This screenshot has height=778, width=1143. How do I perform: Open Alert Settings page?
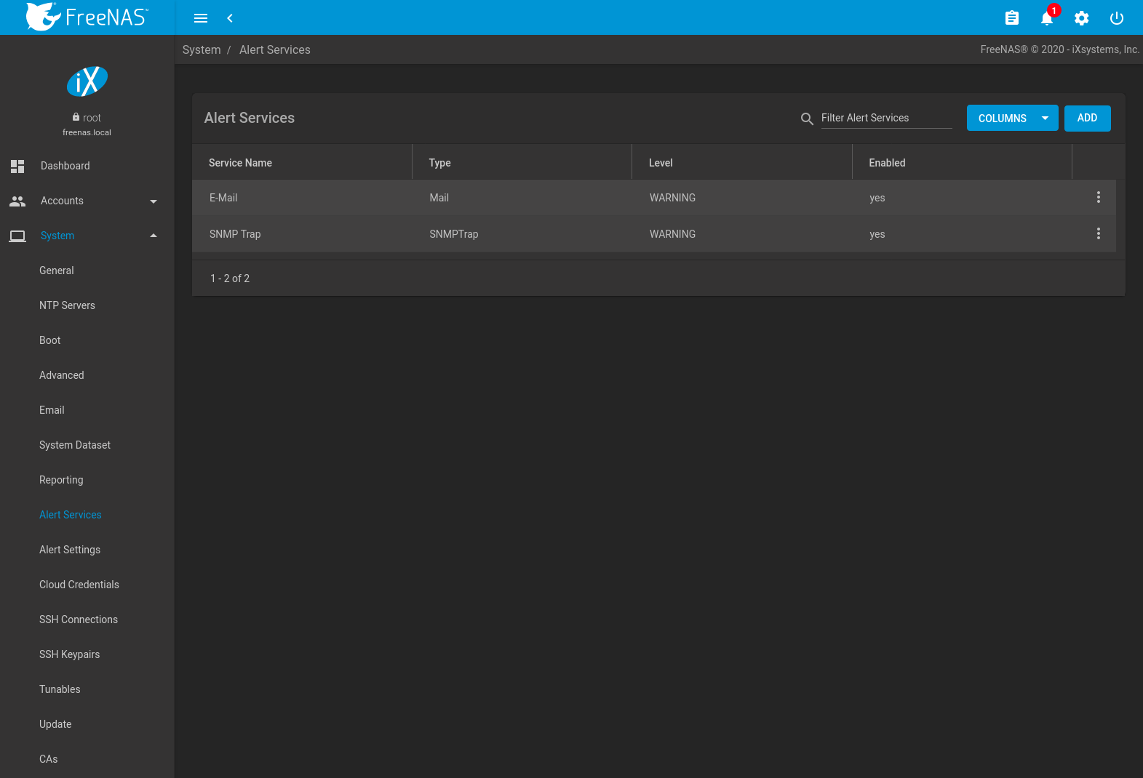(70, 550)
